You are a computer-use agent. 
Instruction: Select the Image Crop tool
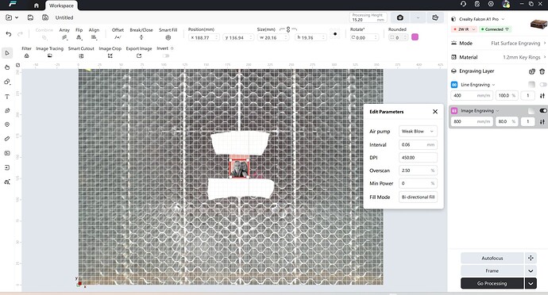[x=110, y=52]
